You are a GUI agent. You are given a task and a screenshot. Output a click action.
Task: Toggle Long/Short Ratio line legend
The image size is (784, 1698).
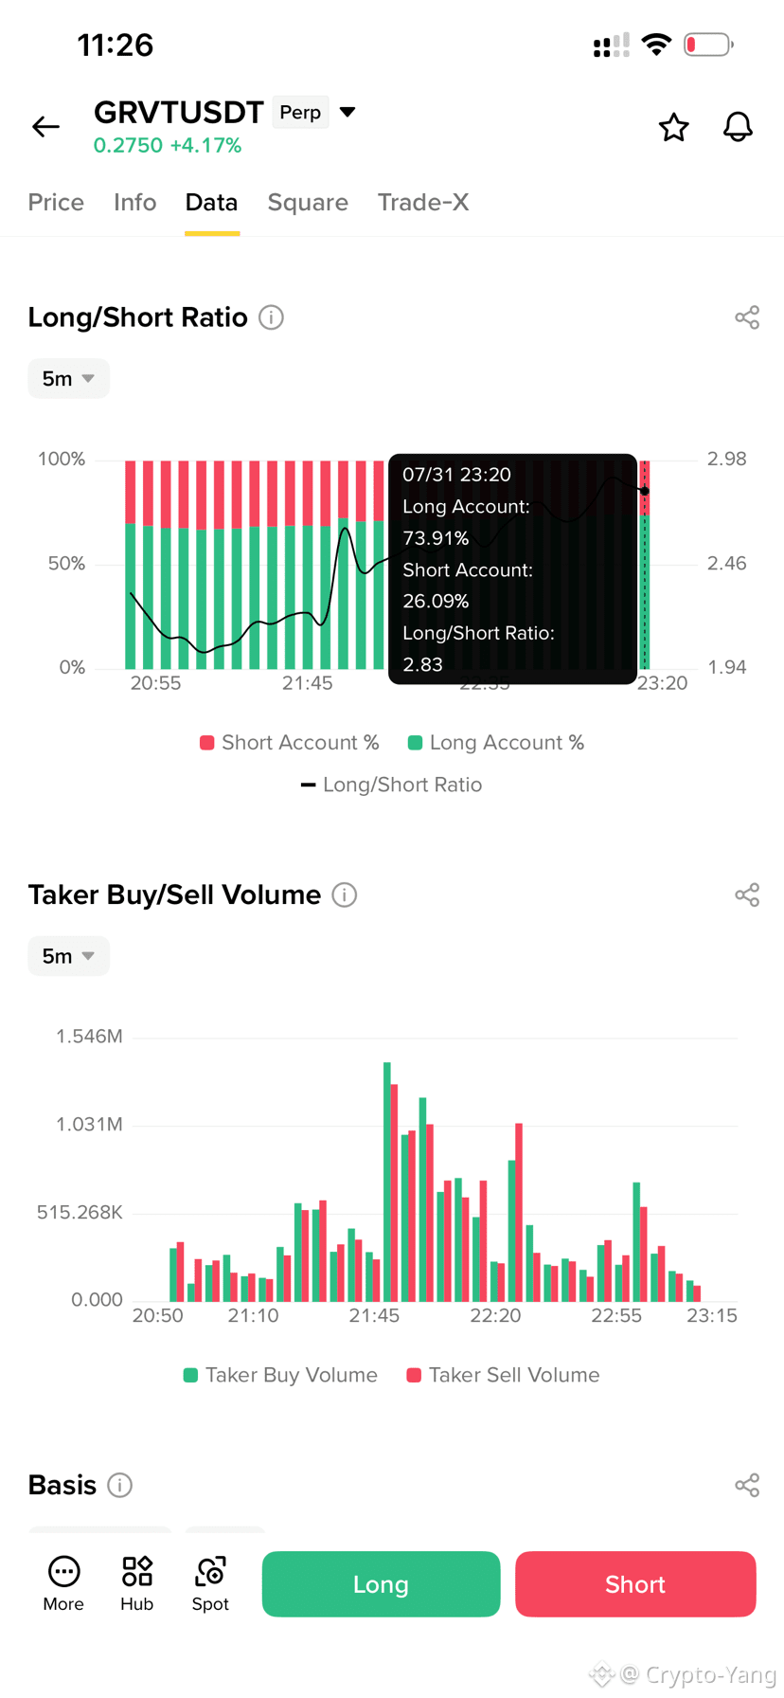point(391,785)
